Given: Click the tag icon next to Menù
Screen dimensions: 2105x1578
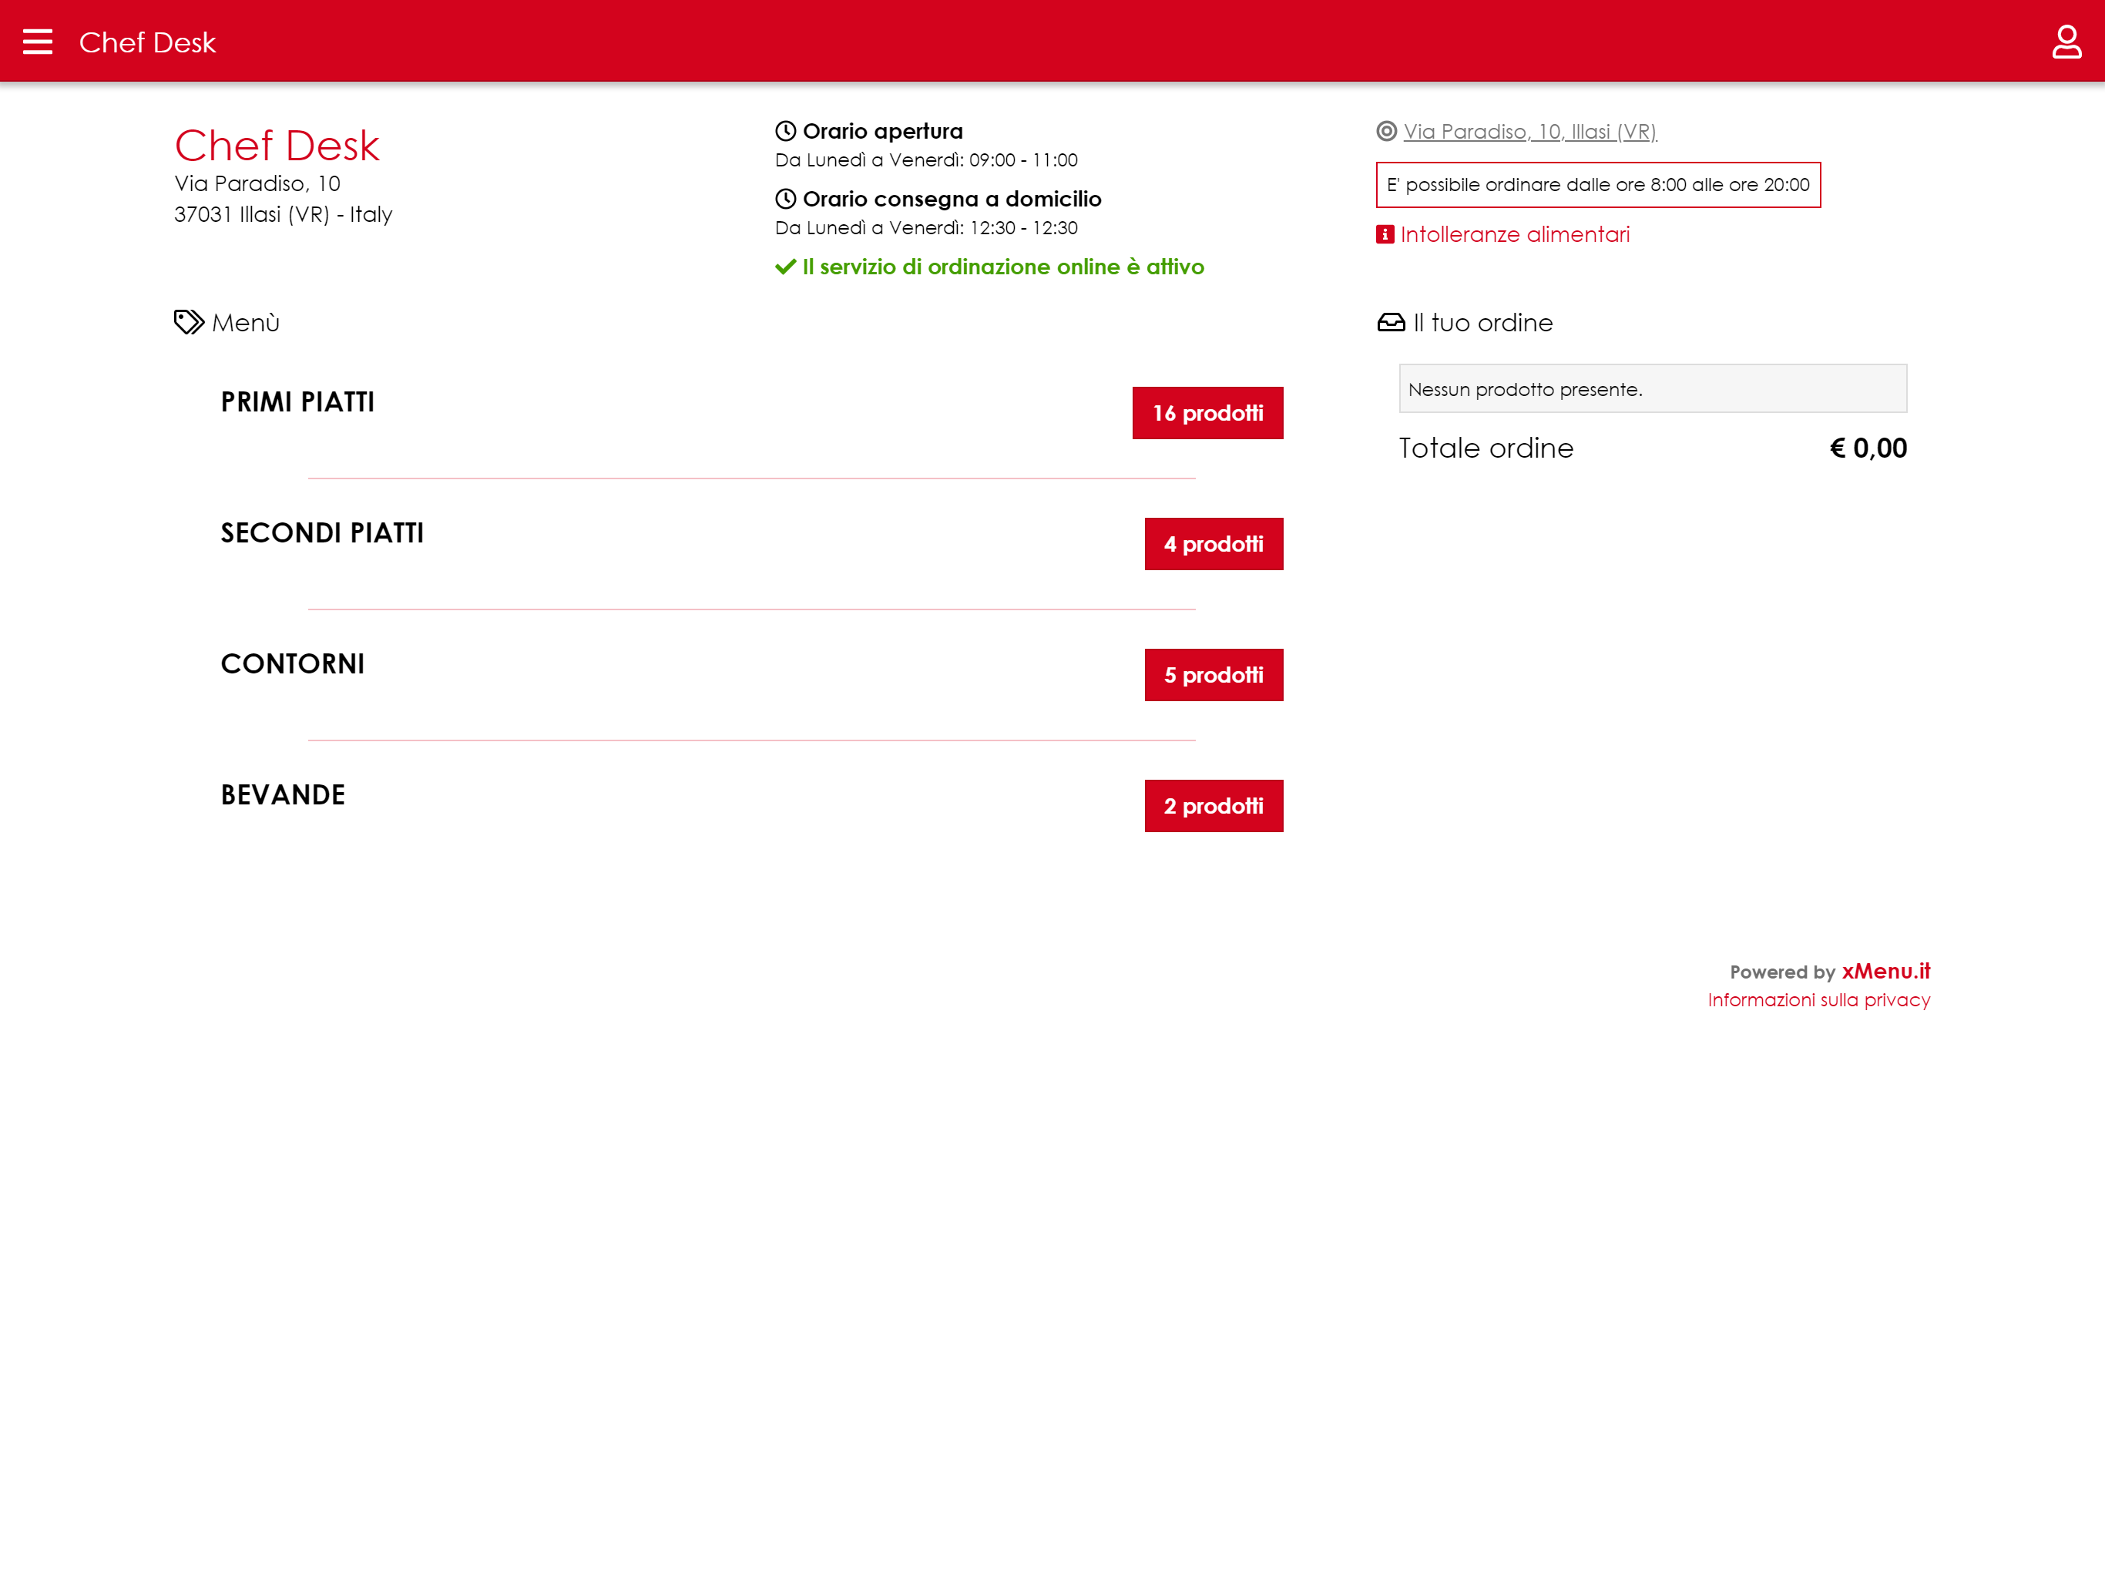Looking at the screenshot, I should [189, 323].
